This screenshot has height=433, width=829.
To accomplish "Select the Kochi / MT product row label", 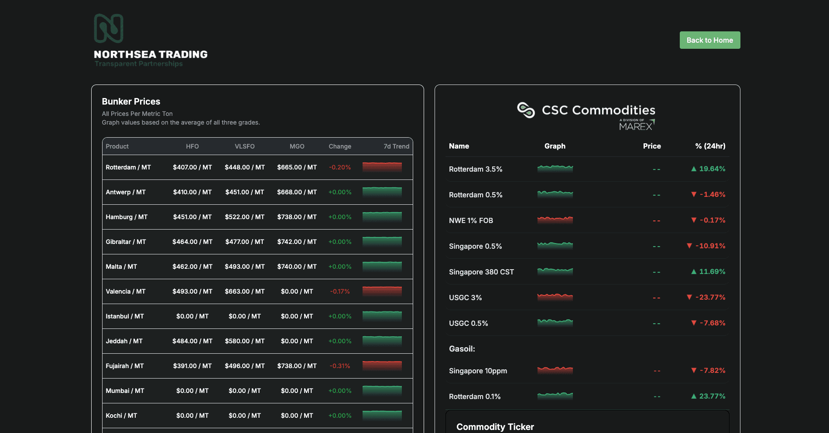I will click(x=121, y=416).
